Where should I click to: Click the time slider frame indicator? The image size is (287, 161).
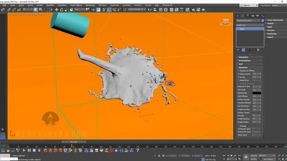[x=74, y=142]
